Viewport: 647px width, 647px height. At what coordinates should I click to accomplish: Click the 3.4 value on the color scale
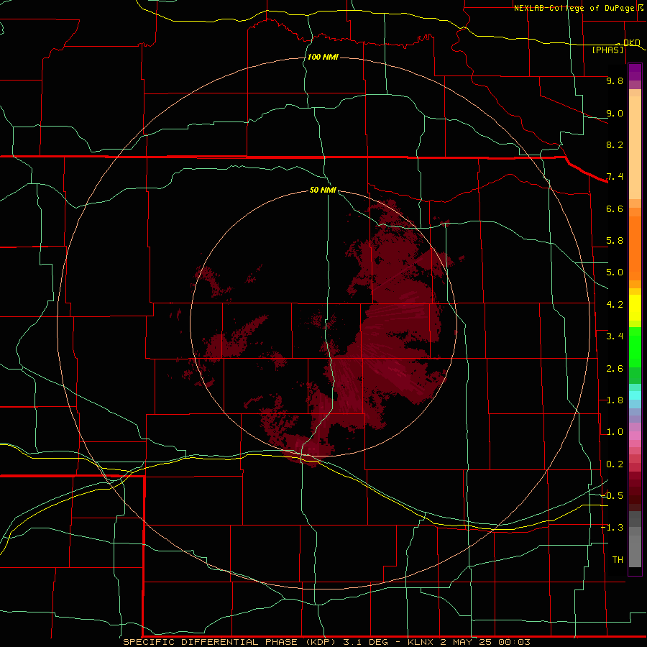615,336
